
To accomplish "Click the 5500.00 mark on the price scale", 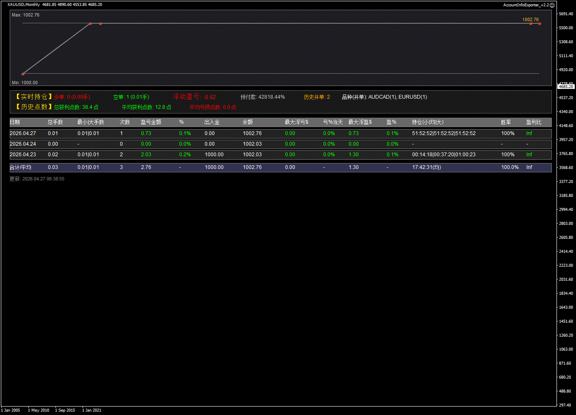I will (565, 28).
